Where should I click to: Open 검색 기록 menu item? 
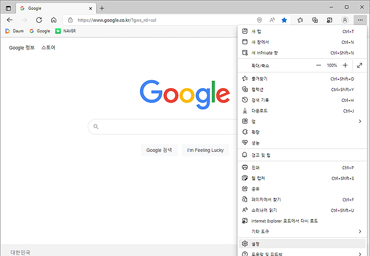(302, 100)
